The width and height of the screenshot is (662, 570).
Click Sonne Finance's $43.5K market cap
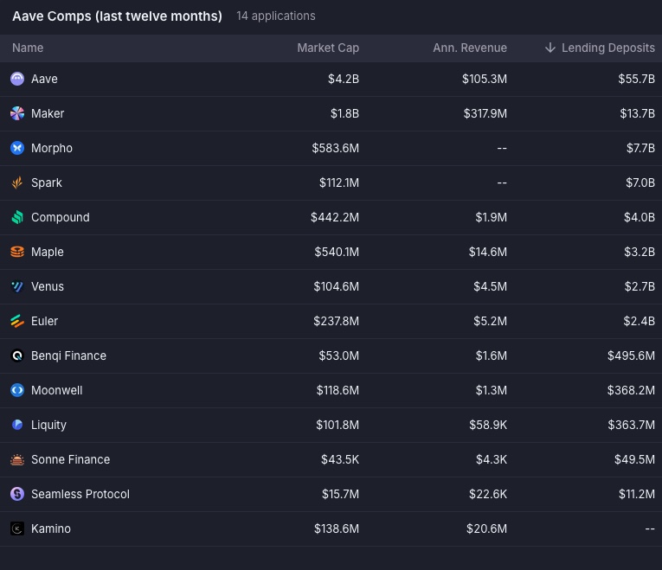(x=340, y=459)
